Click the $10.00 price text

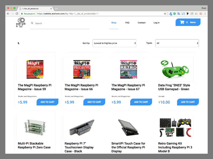(x=164, y=102)
